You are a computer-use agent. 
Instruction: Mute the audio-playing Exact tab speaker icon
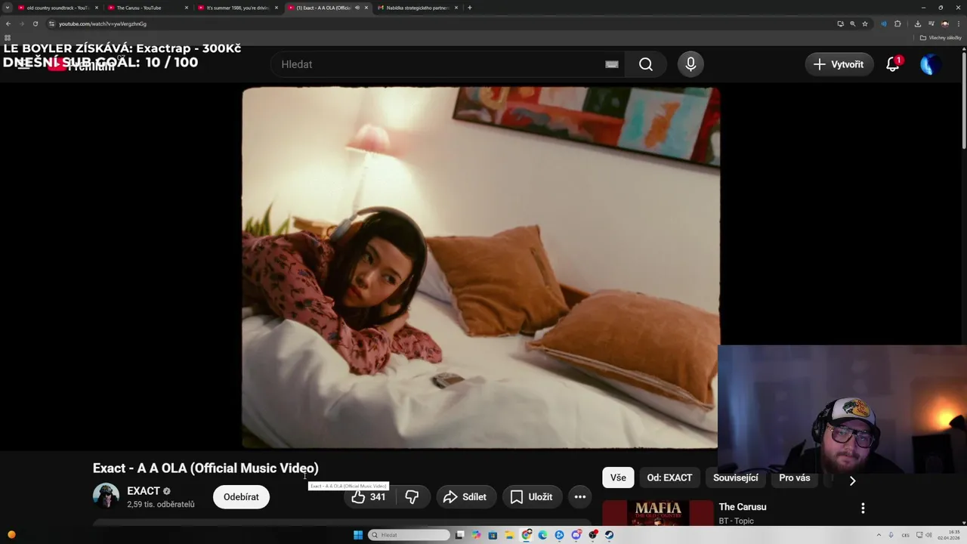coord(357,8)
